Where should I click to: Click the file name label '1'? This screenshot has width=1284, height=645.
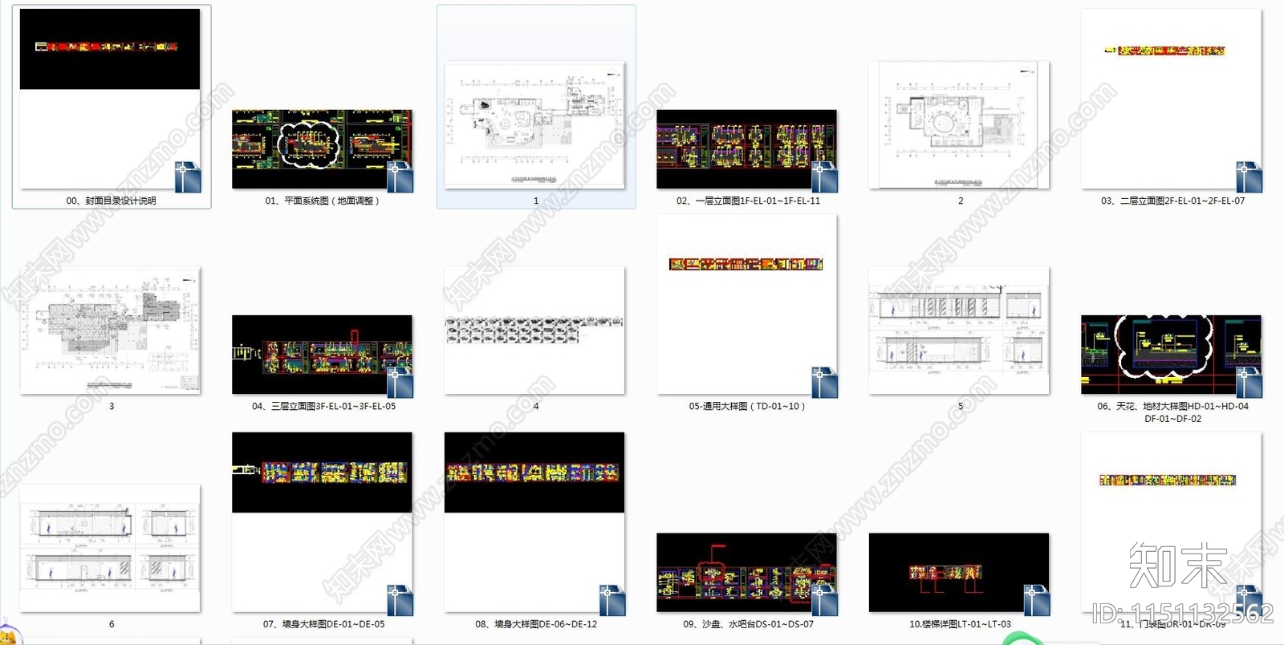pos(536,201)
